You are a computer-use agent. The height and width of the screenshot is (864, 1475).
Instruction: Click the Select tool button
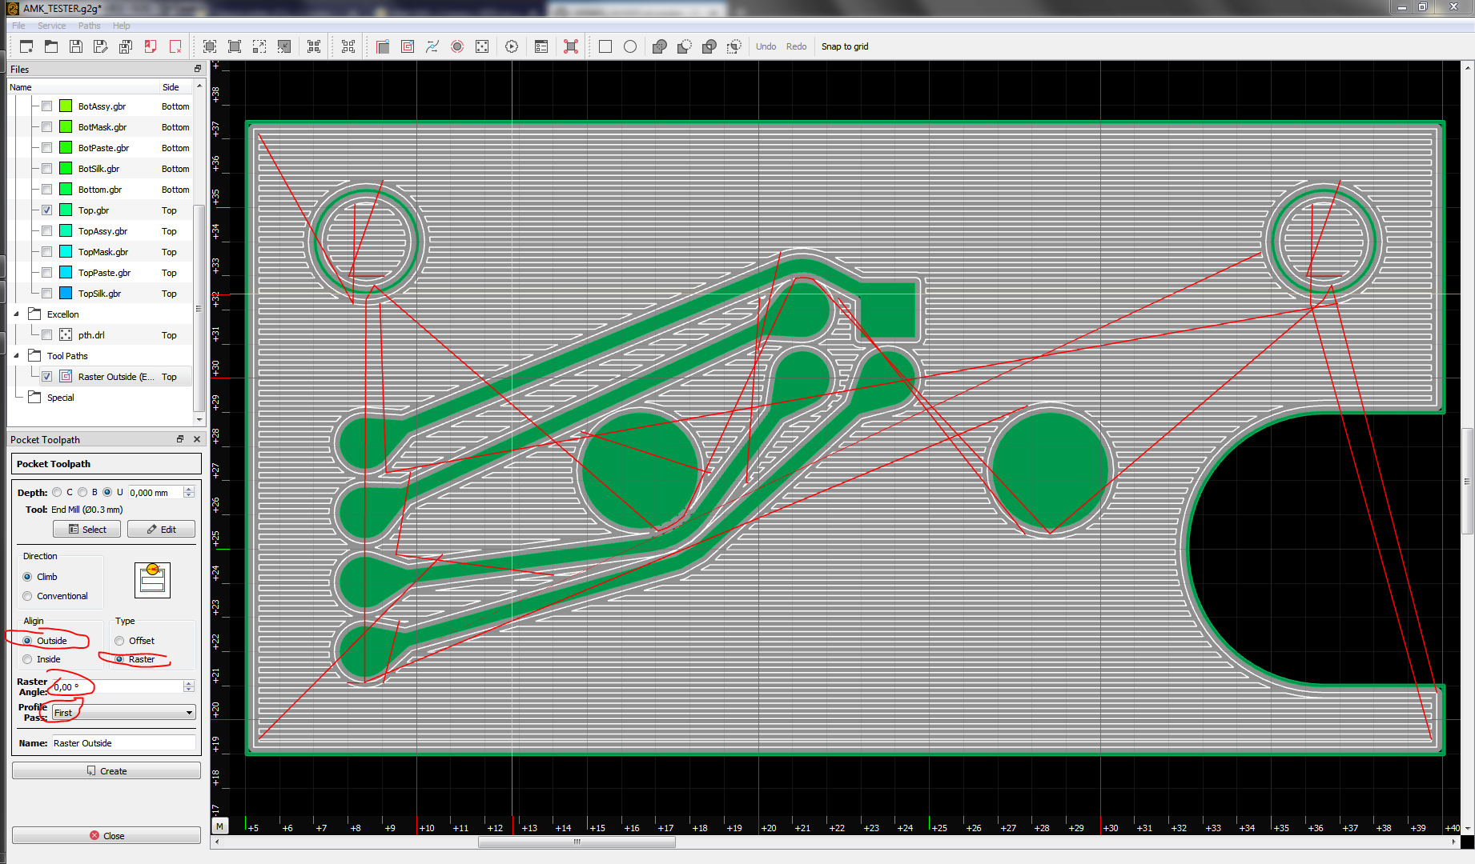pos(86,530)
